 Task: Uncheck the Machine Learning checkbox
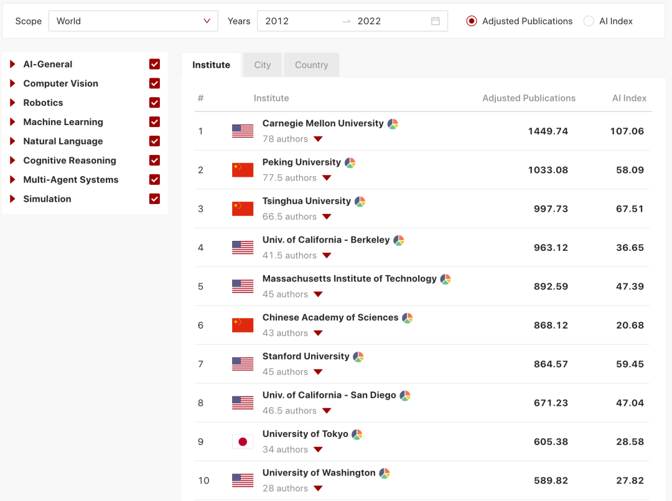tap(155, 122)
